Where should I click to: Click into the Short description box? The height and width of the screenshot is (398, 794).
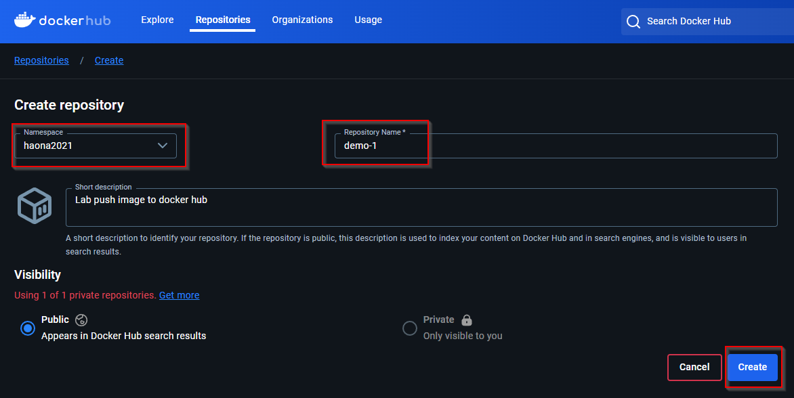421,207
